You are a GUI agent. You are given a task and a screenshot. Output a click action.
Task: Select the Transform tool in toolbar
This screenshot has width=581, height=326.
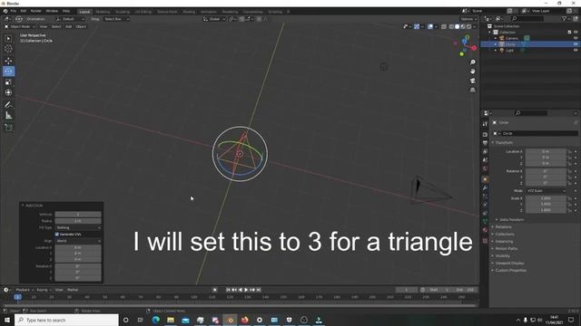point(8,92)
